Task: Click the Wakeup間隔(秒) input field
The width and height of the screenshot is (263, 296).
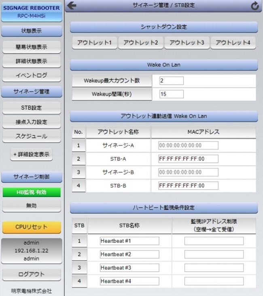Action: pos(171,94)
